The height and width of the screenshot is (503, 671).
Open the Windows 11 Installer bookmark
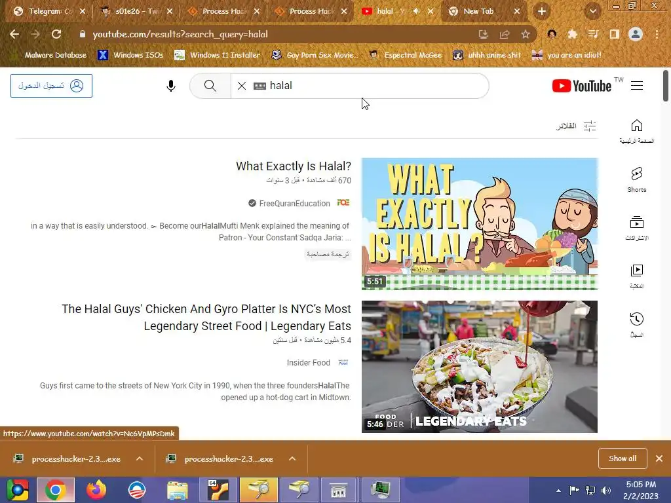point(218,55)
